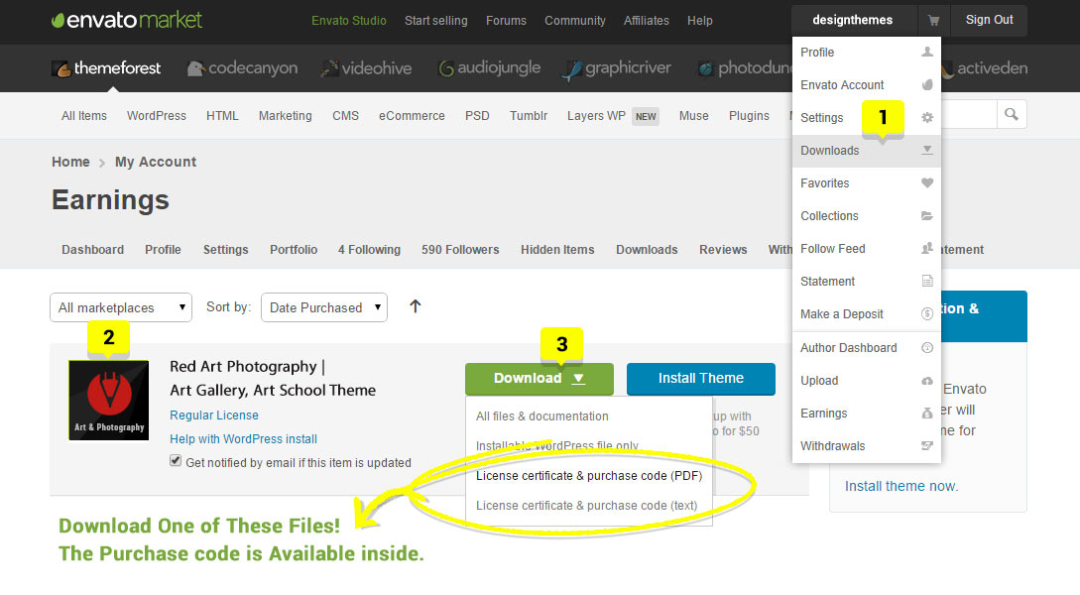Toggle the 'Get notified by email' checkbox
The height and width of the screenshot is (595, 1080).
coord(175,462)
